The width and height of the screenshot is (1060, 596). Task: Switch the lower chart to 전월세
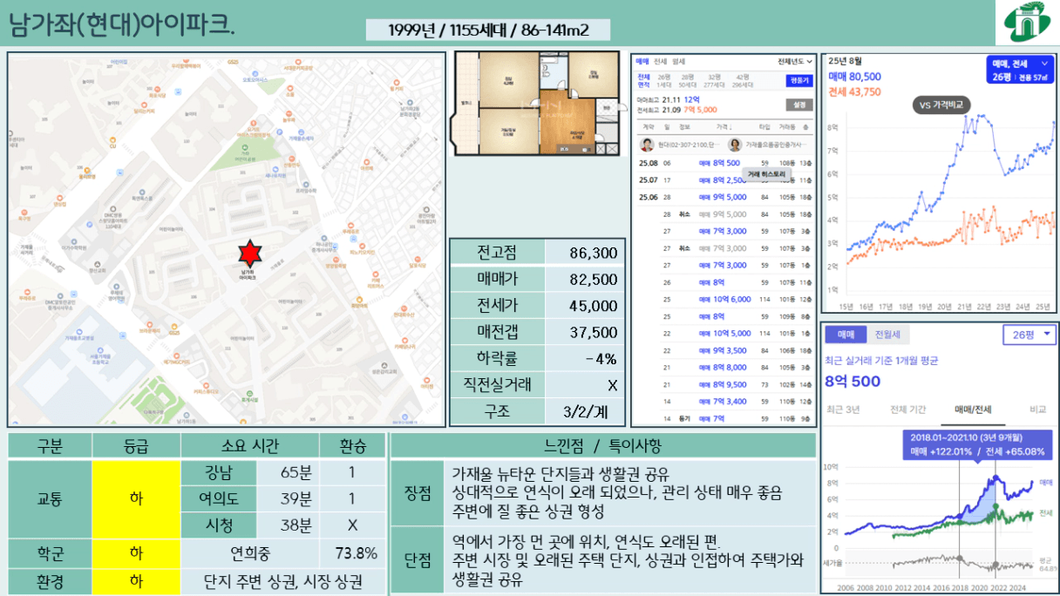click(887, 335)
